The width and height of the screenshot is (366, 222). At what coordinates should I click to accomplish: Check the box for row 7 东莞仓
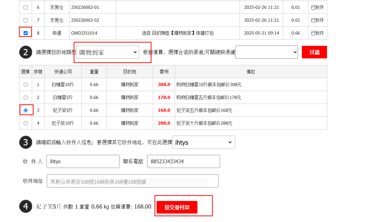click(x=26, y=20)
